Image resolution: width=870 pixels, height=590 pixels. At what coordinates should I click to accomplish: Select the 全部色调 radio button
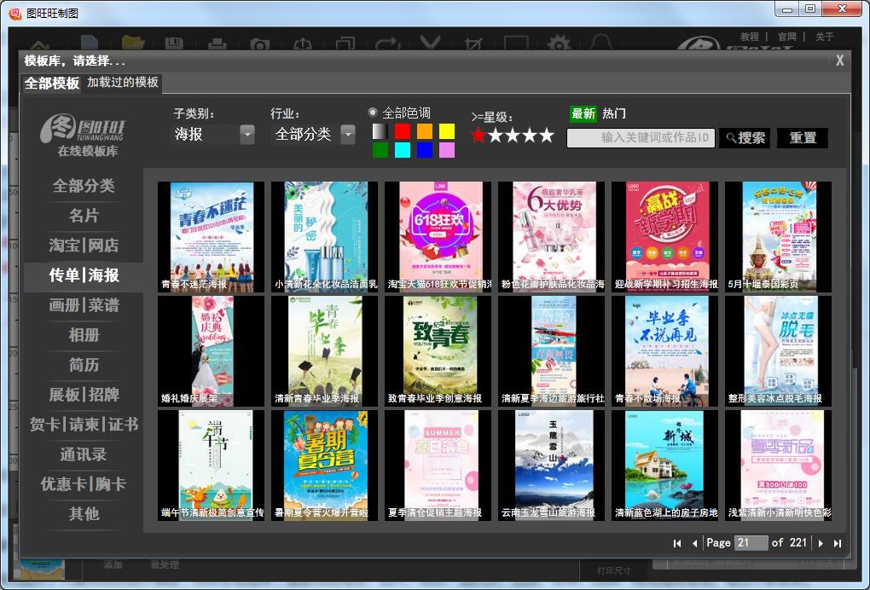pyautogui.click(x=372, y=112)
